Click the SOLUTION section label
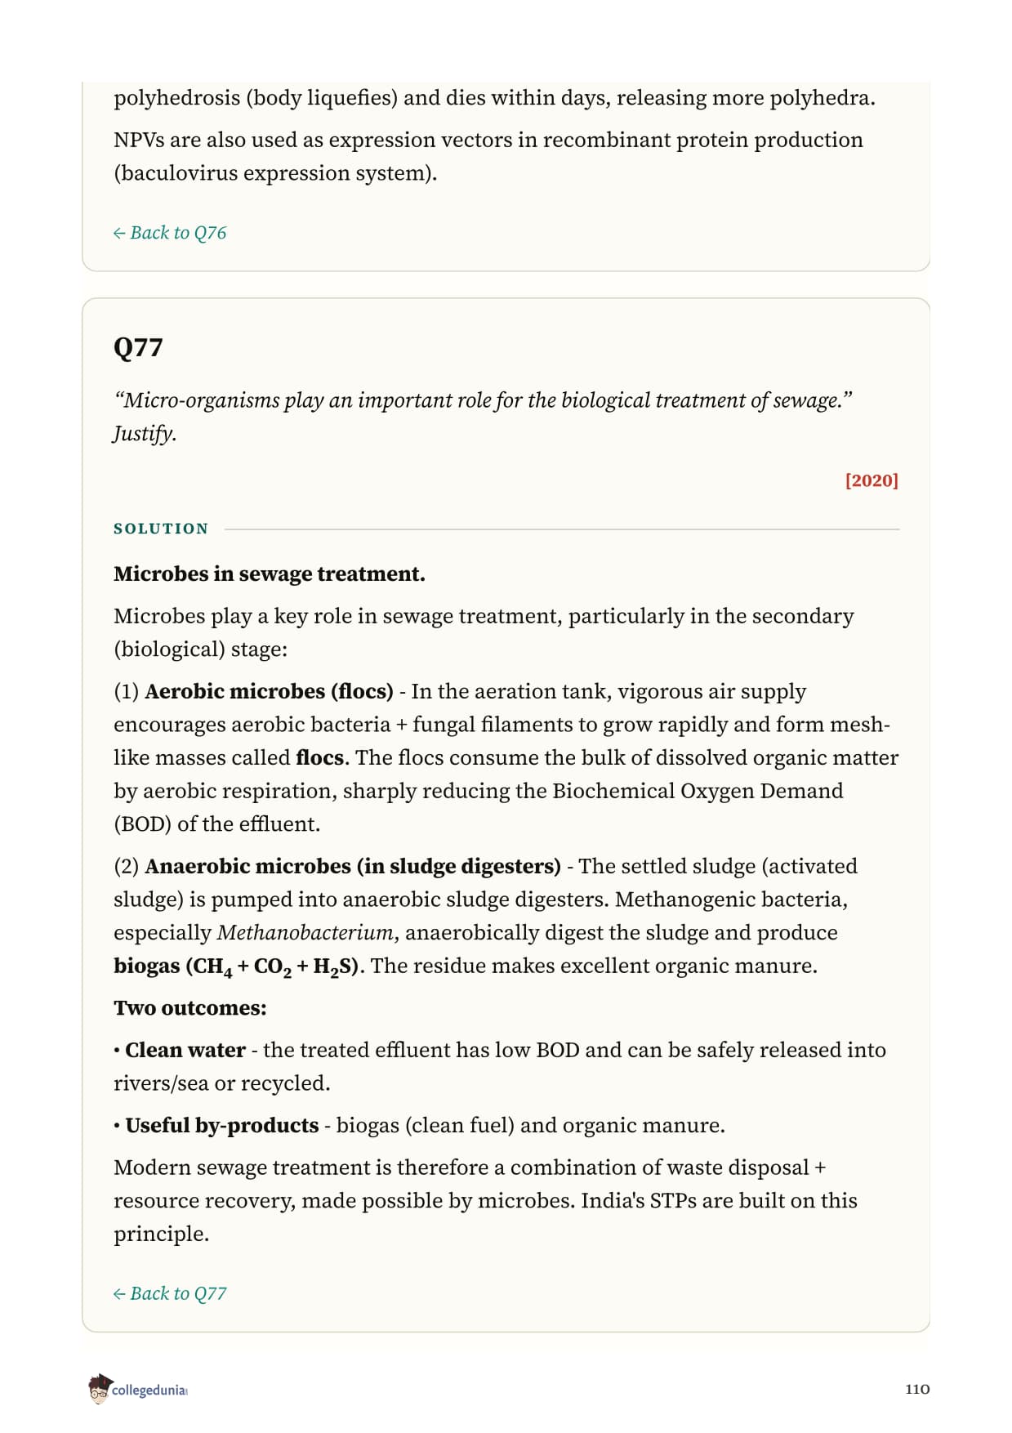Image resolution: width=1012 pixels, height=1433 pixels. [x=161, y=529]
